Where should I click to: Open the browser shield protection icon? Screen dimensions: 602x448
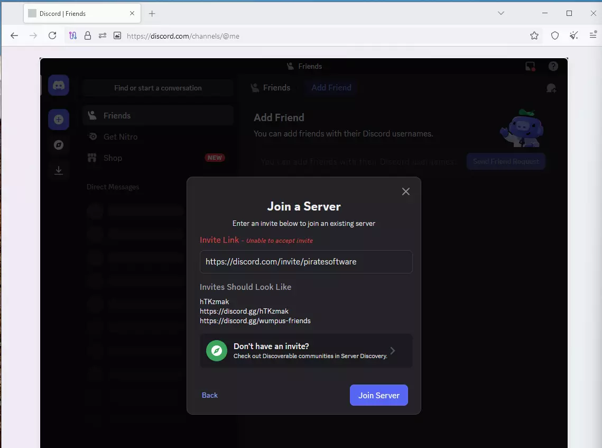click(555, 36)
